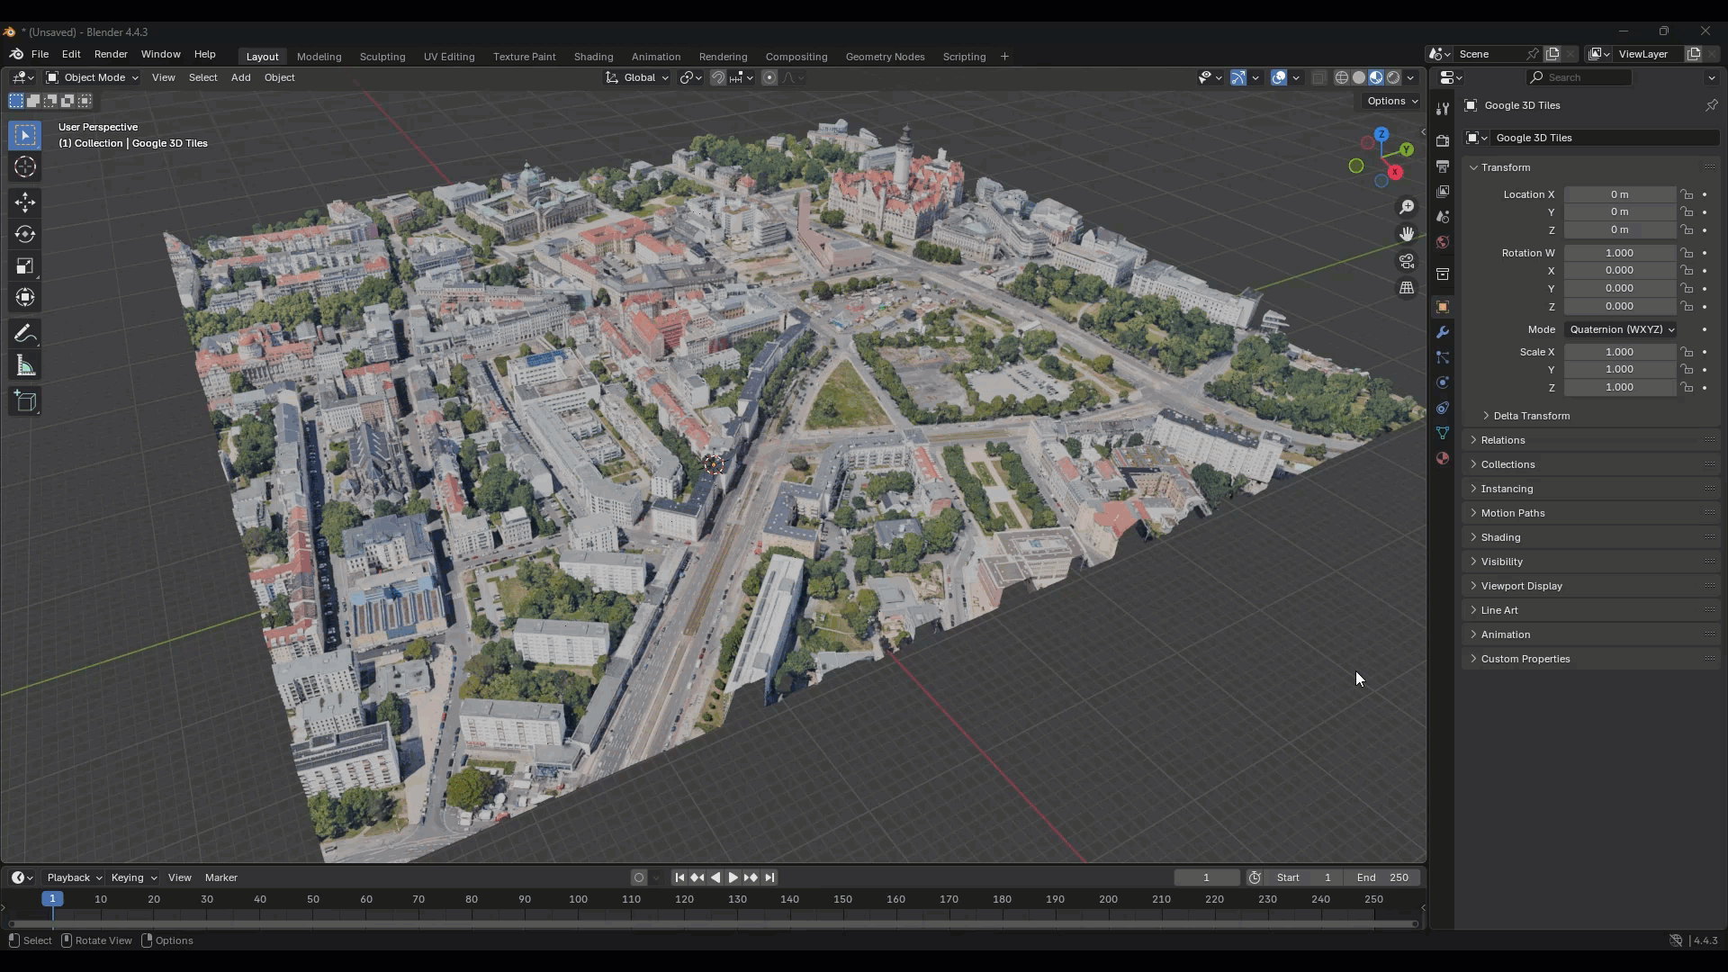
Task: Open the timeline Marker menu
Action: 220,877
